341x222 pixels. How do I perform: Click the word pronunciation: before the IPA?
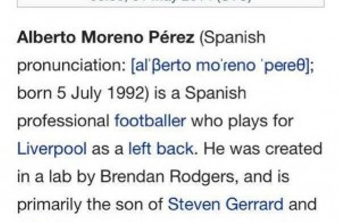71,66
